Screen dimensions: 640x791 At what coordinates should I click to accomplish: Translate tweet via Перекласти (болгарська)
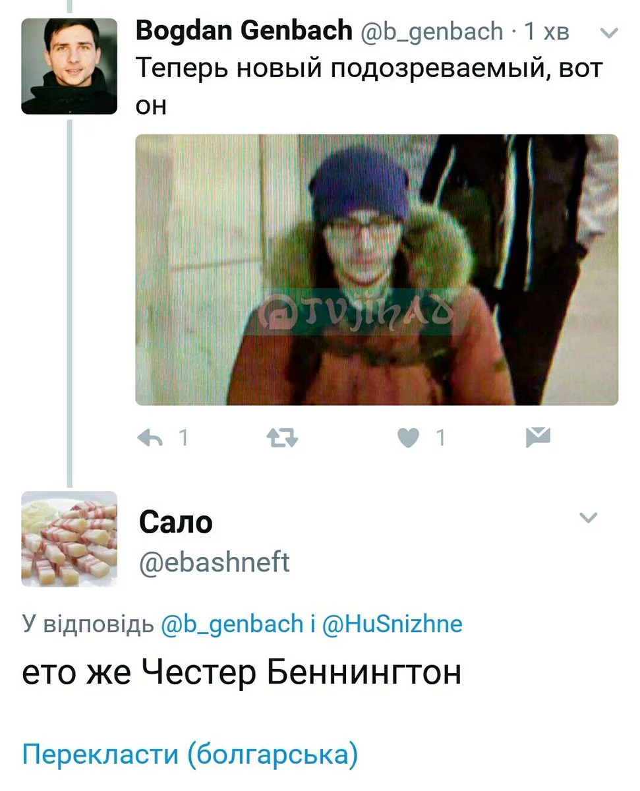tap(190, 754)
